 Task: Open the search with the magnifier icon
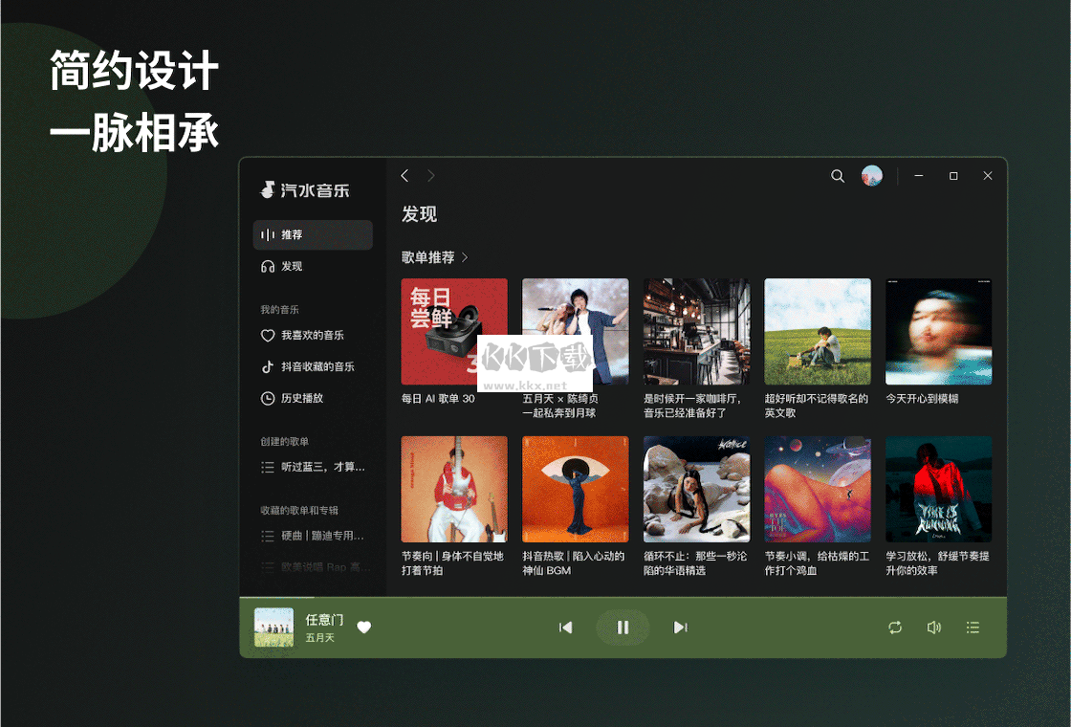838,176
